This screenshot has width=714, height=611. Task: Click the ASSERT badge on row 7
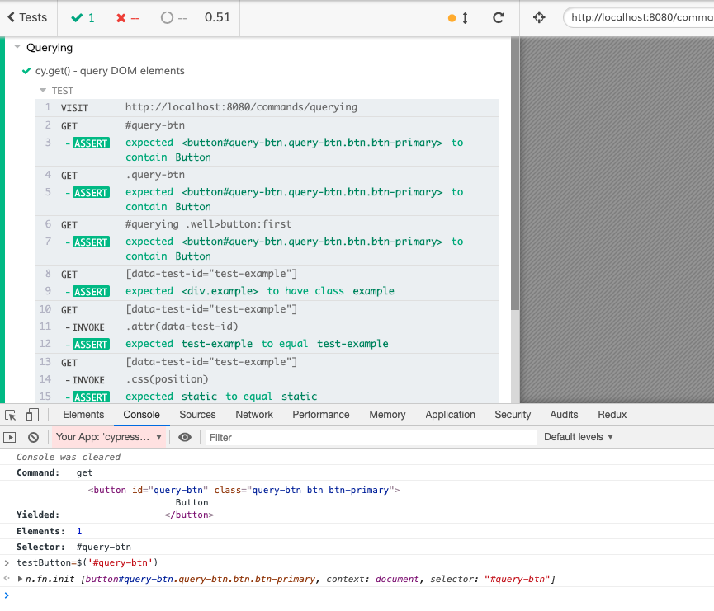pos(91,242)
